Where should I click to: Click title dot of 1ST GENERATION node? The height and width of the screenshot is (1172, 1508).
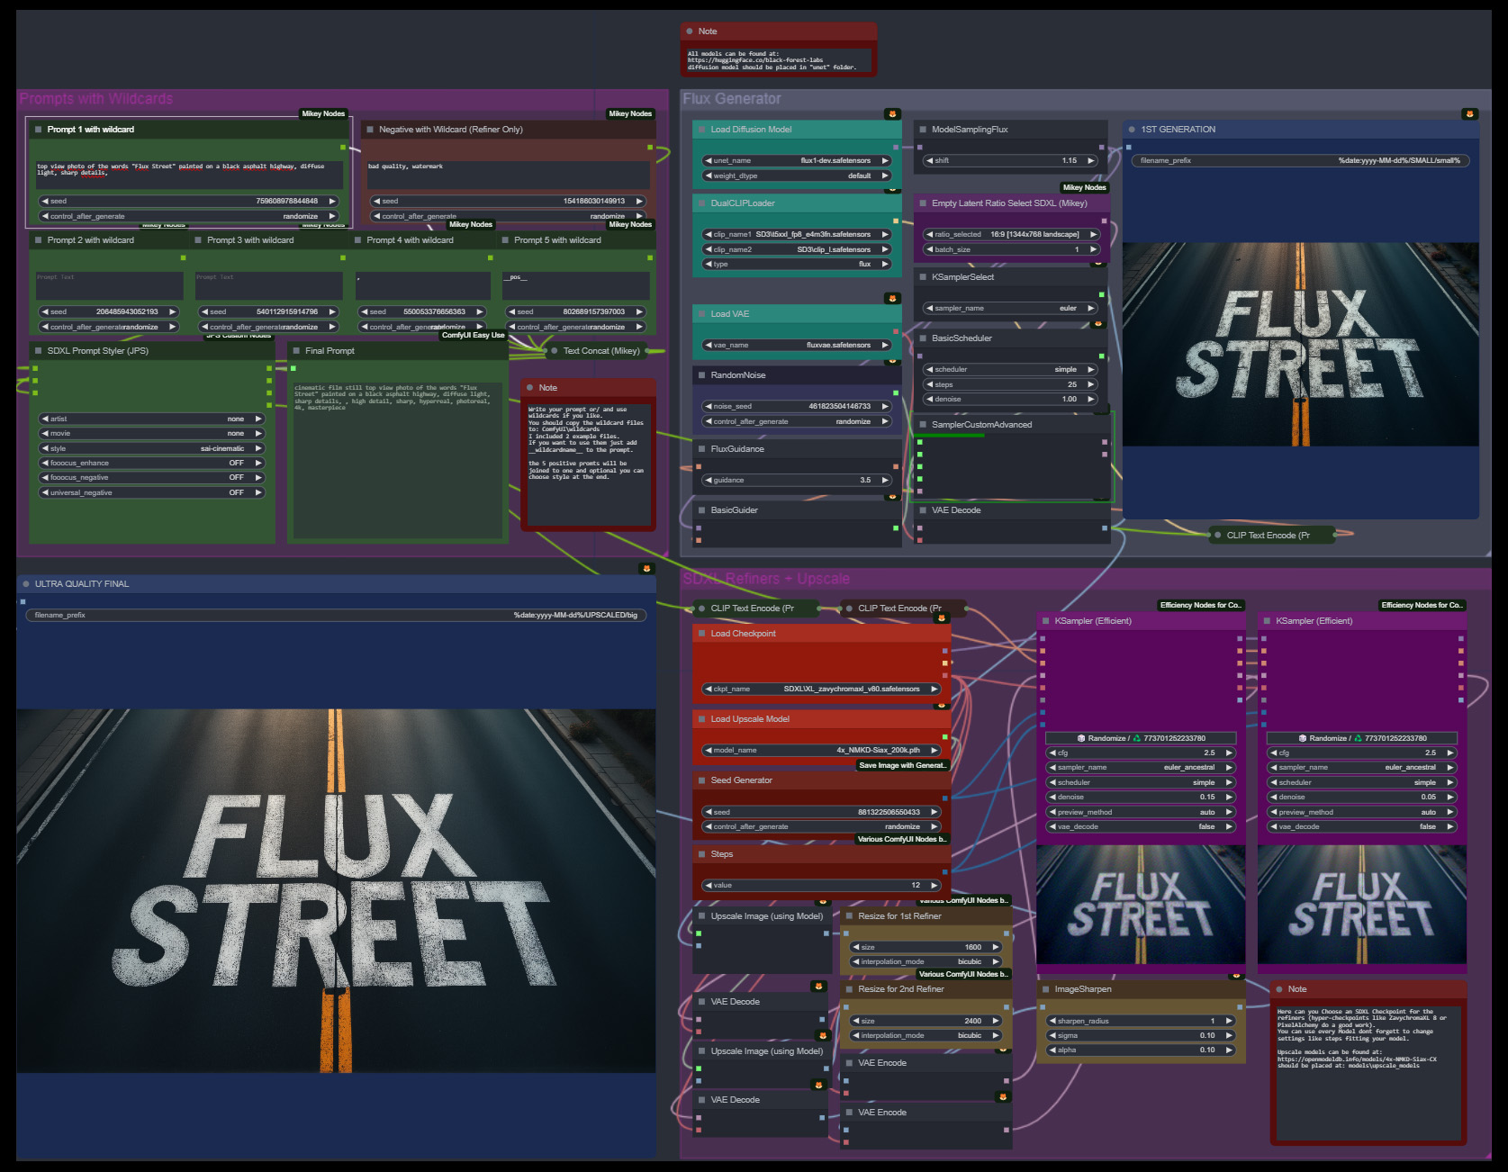pyautogui.click(x=1131, y=130)
